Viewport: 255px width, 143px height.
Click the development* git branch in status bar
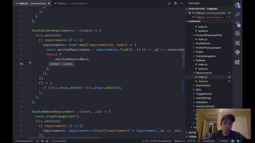pos(24,141)
